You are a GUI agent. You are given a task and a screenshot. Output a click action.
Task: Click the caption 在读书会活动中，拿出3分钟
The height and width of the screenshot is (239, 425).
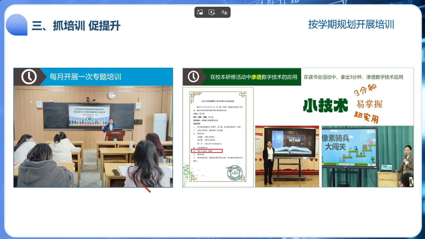353,77
